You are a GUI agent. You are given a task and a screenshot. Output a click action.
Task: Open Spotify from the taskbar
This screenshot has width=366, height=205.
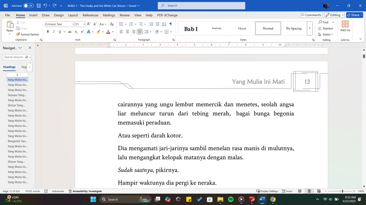point(231,199)
